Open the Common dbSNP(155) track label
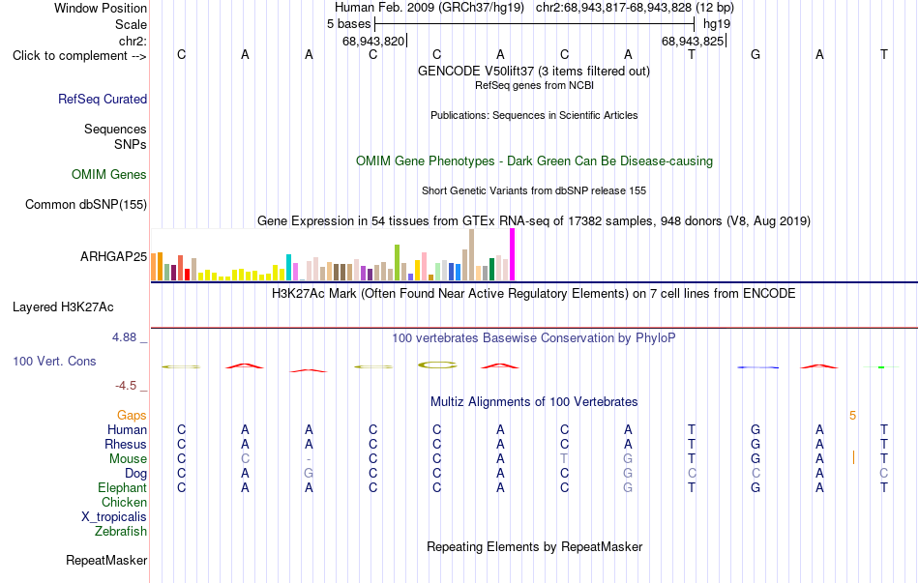This screenshot has height=583, width=919. [86, 205]
